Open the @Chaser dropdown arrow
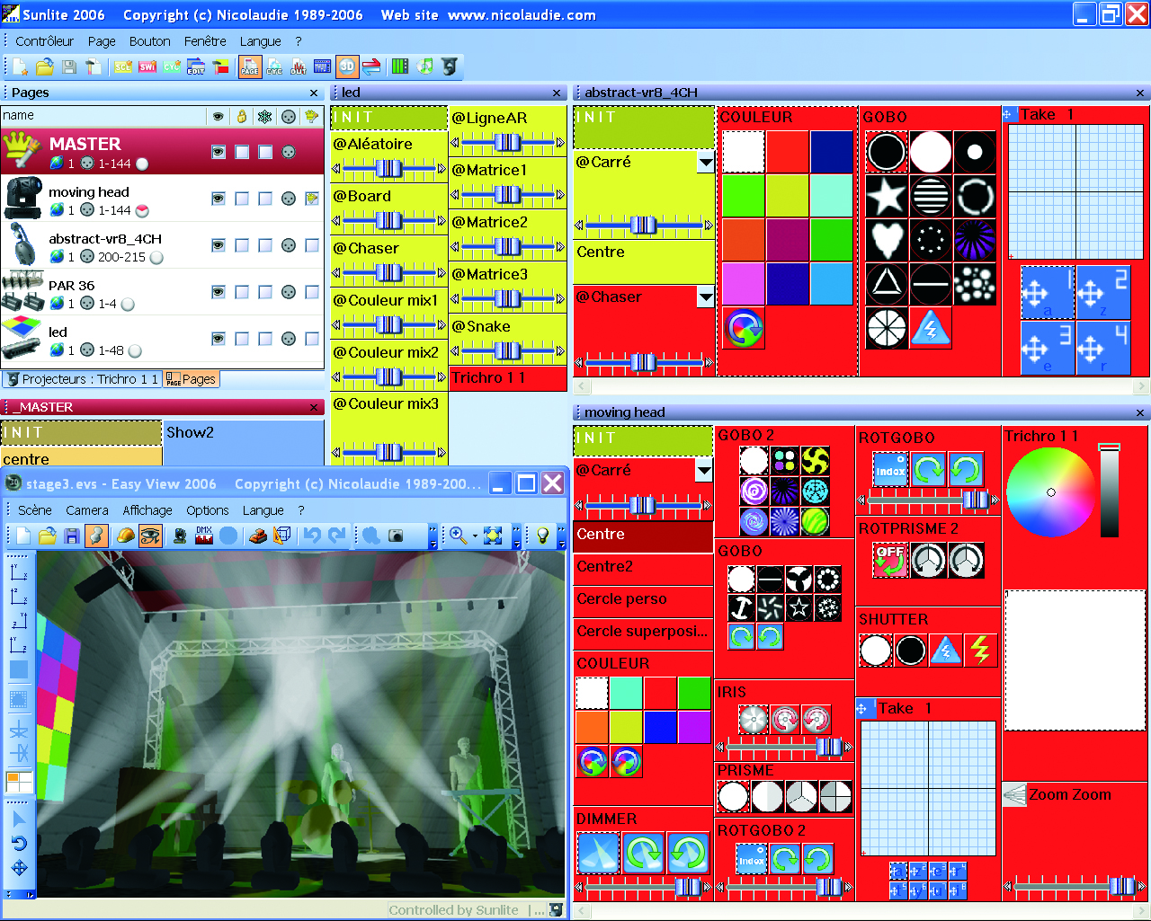The image size is (1151, 921). [x=706, y=297]
